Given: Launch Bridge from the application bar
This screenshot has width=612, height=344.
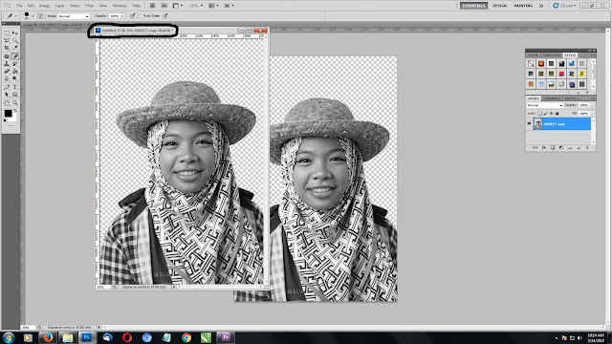Looking at the screenshot, I should (153, 6).
